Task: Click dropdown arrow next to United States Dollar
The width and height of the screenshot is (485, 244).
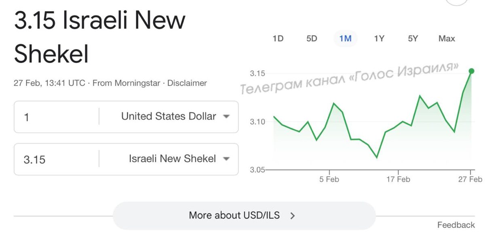Action: [x=226, y=117]
